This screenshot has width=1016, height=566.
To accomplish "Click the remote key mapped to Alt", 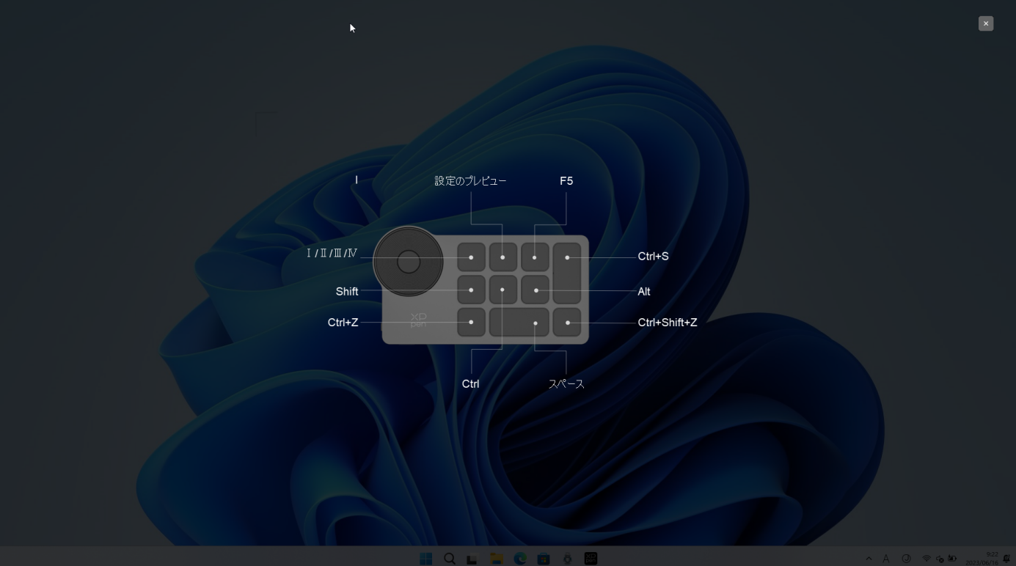I will [536, 290].
